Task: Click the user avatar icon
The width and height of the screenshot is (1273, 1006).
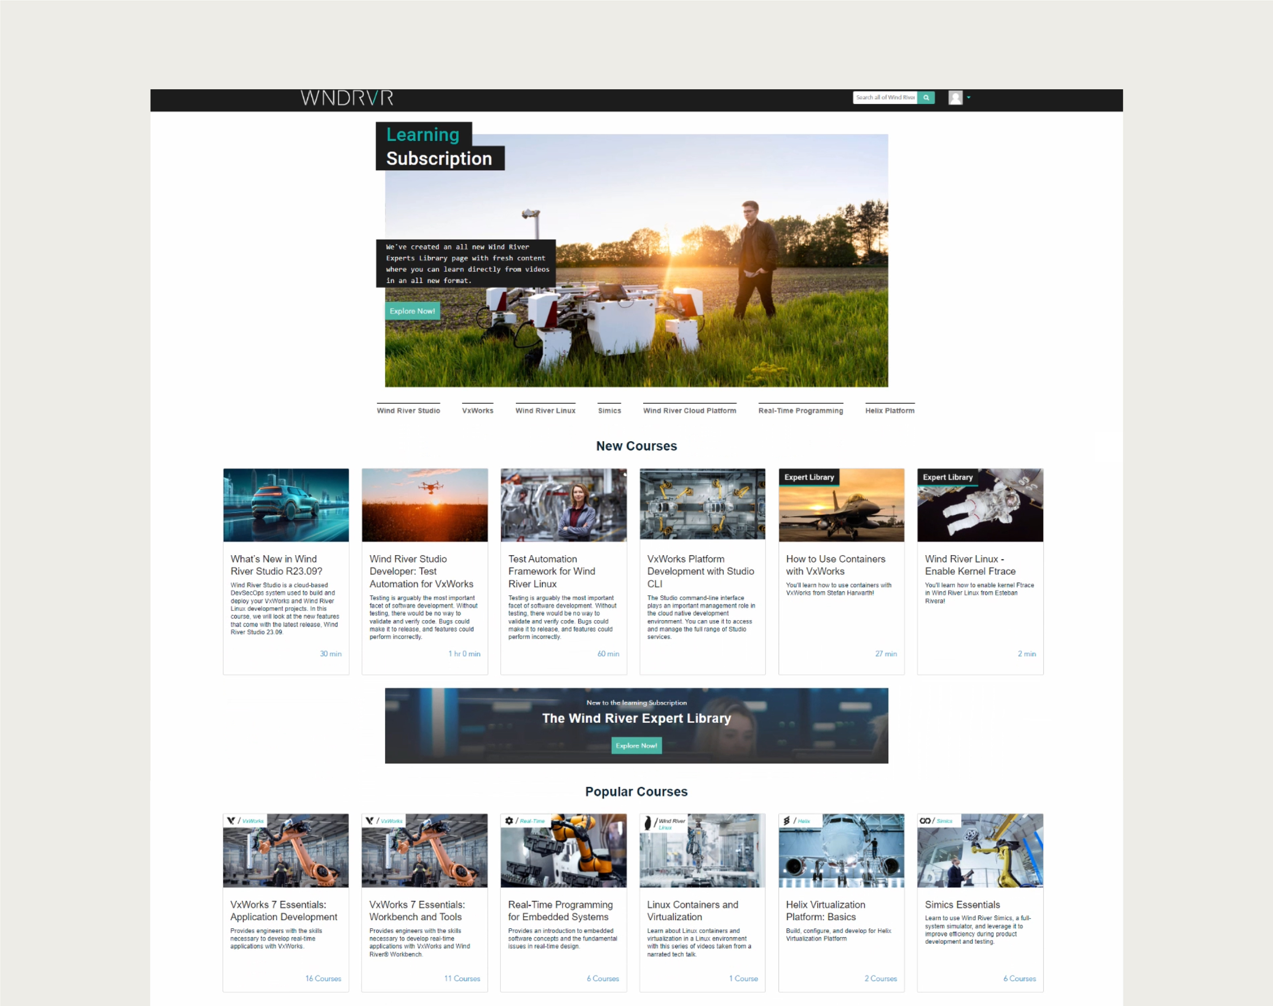Action: (955, 98)
